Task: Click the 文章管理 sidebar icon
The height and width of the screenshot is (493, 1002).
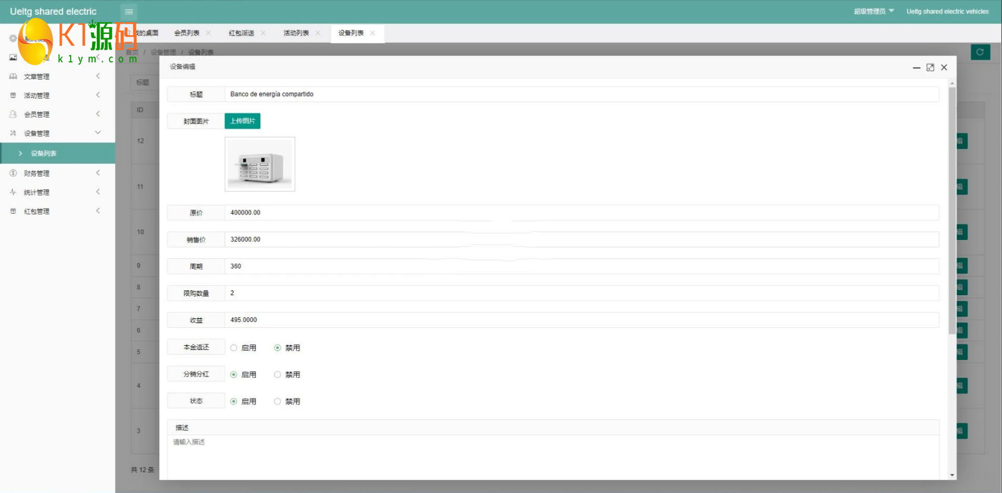Action: point(13,77)
